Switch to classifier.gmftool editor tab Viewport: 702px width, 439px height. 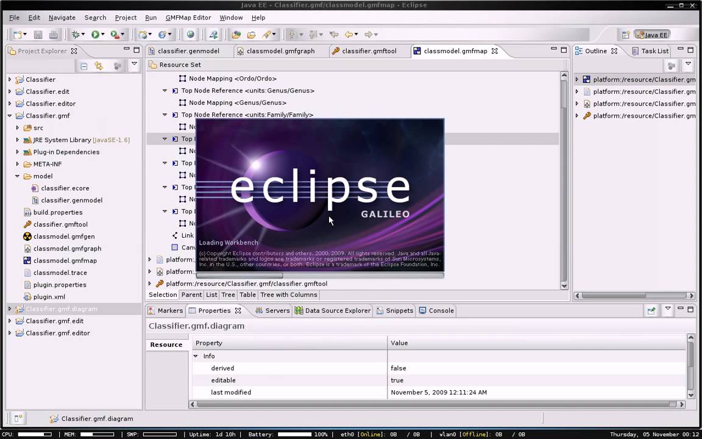tap(369, 51)
